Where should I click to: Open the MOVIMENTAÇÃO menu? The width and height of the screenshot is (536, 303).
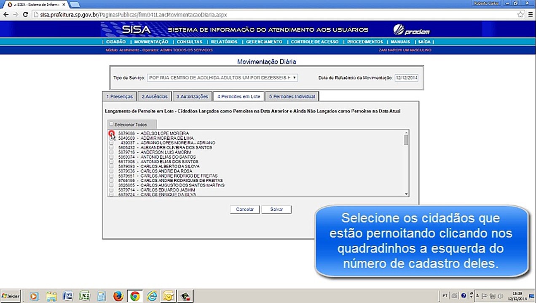pos(151,42)
